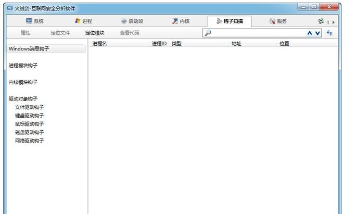343x214 pixels.
Task: Sort by the 进程名 column header
Action: (x=119, y=44)
